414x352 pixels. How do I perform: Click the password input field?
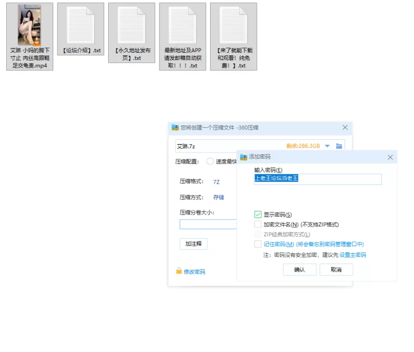318,179
